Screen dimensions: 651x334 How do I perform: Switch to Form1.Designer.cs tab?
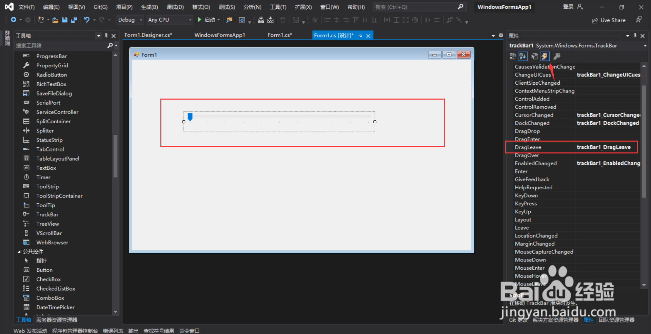coord(148,35)
